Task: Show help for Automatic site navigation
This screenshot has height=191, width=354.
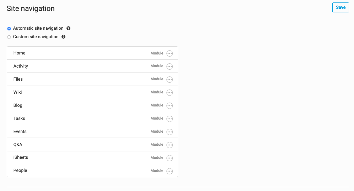Action: click(69, 28)
